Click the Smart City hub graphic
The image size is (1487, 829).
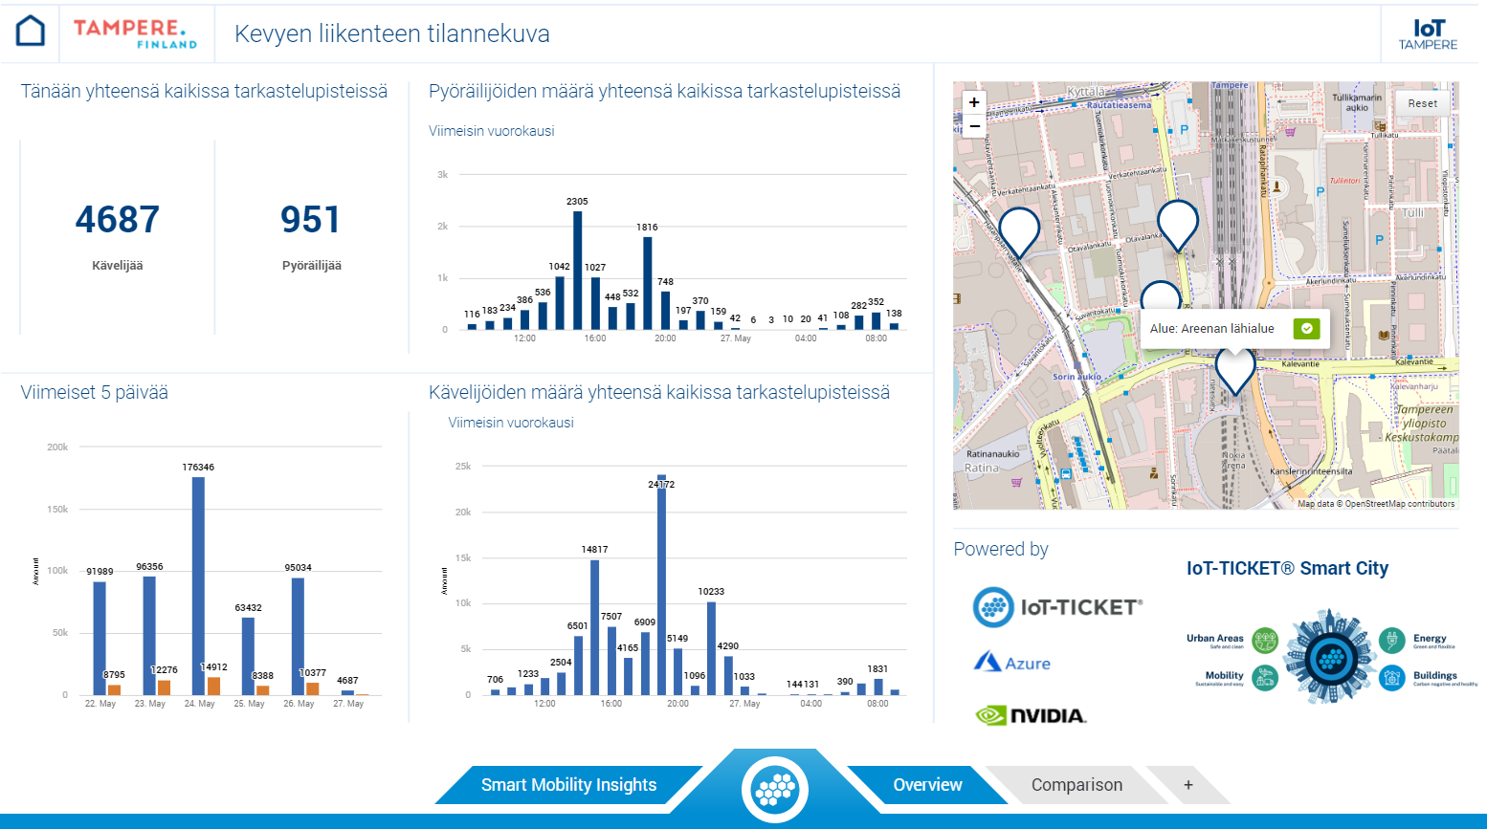[x=1329, y=658]
